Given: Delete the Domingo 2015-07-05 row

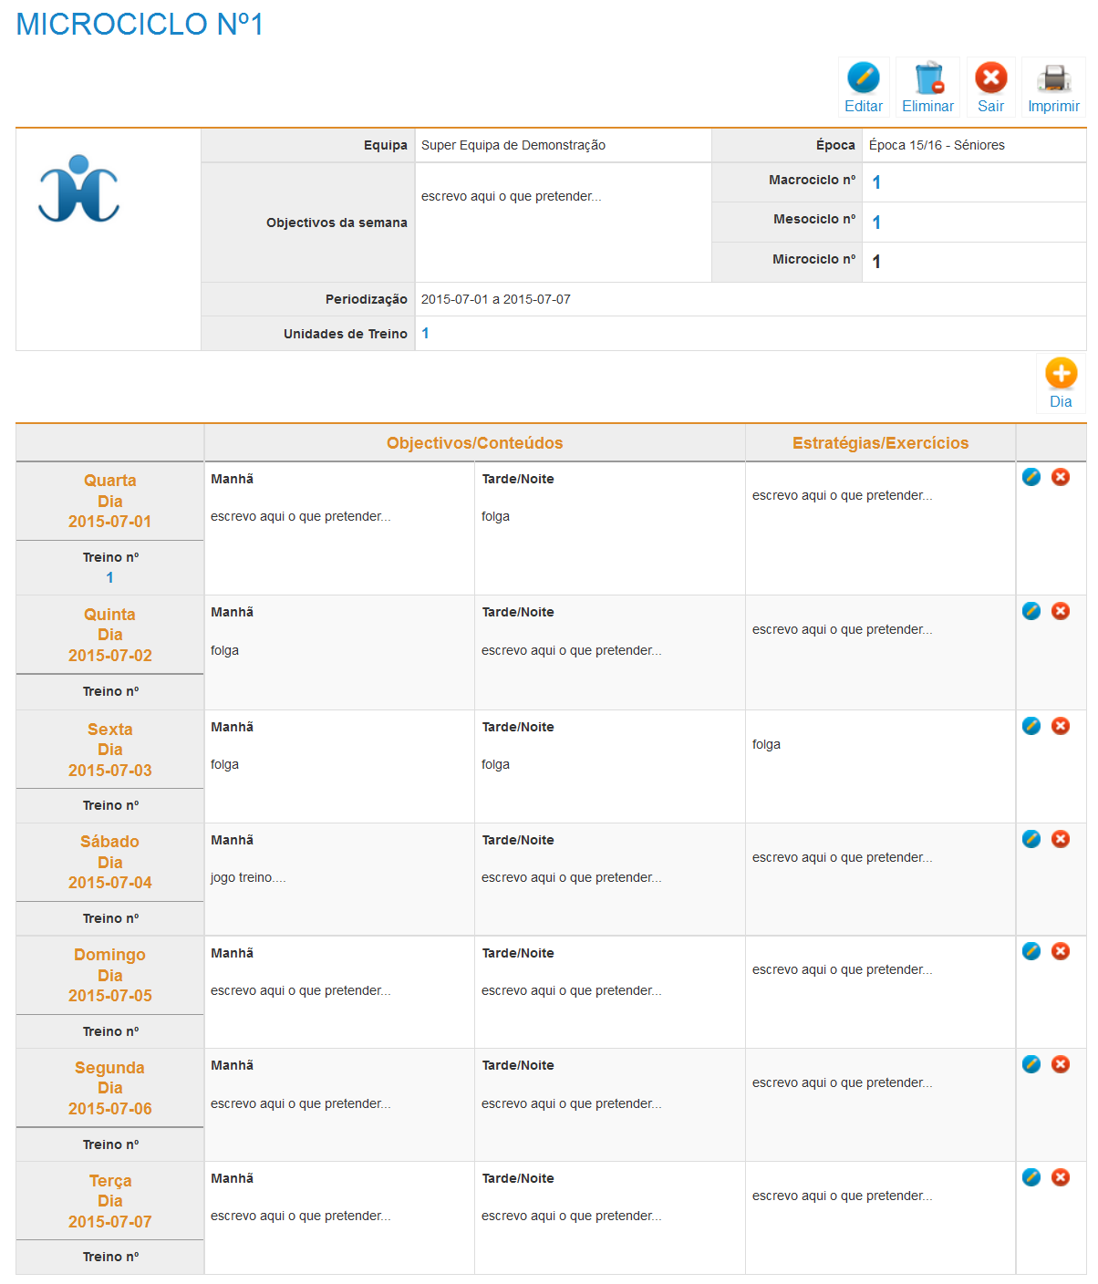Looking at the screenshot, I should click(x=1061, y=951).
